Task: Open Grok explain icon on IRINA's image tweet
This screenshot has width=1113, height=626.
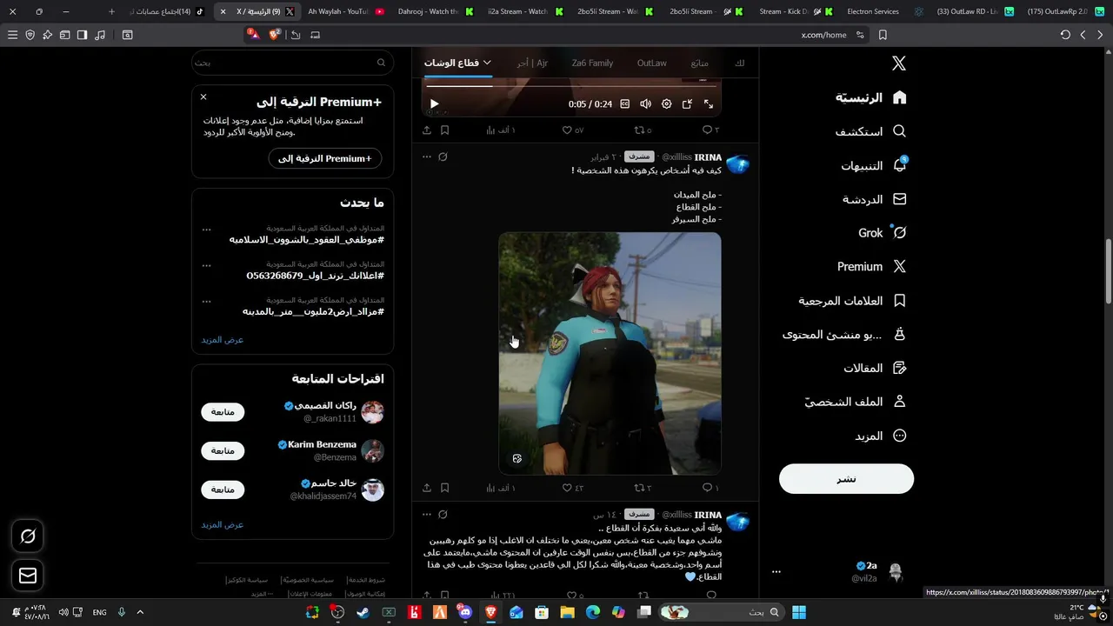Action: click(443, 156)
